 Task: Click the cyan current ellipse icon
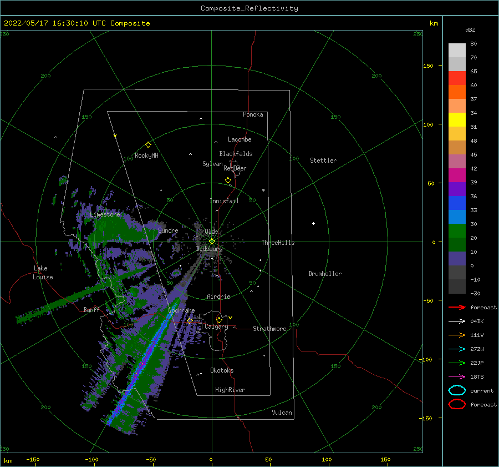click(x=457, y=390)
